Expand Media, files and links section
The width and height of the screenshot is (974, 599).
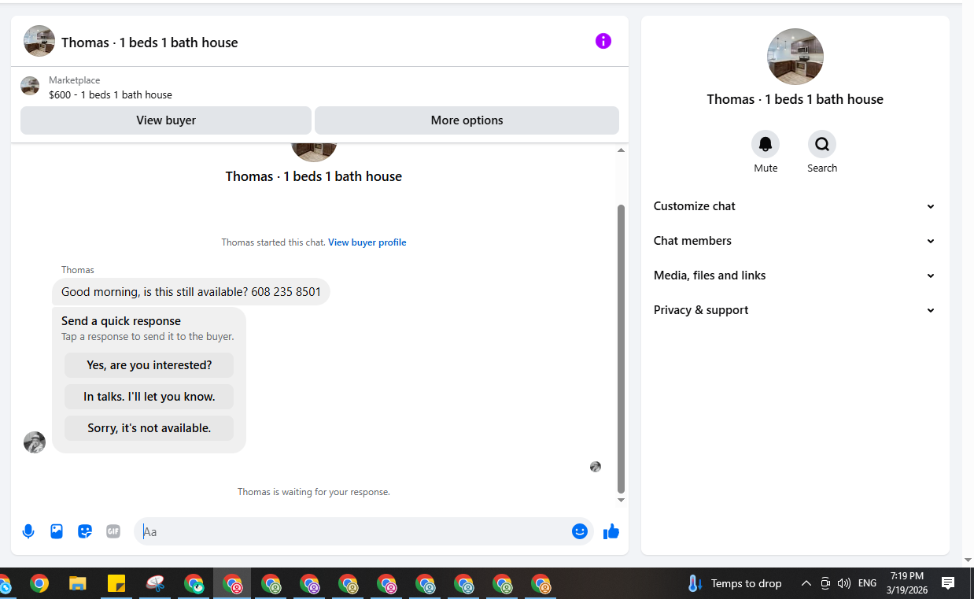click(795, 275)
